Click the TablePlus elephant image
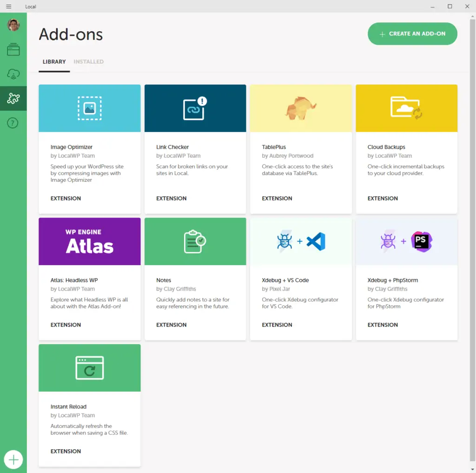 tap(301, 108)
